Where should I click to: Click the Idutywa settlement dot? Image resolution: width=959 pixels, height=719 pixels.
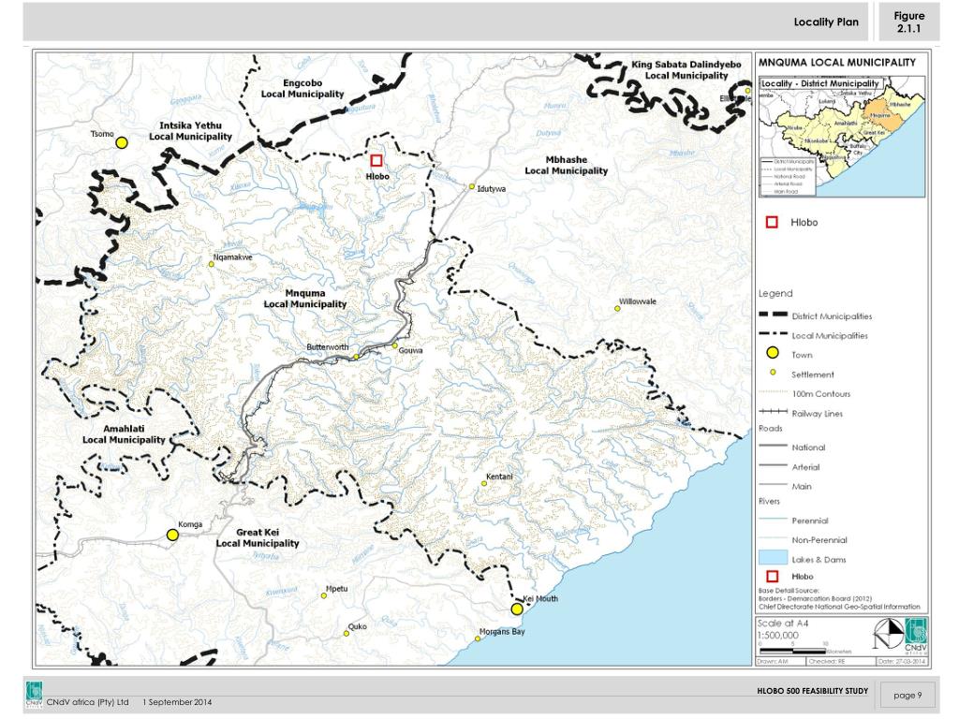472,186
